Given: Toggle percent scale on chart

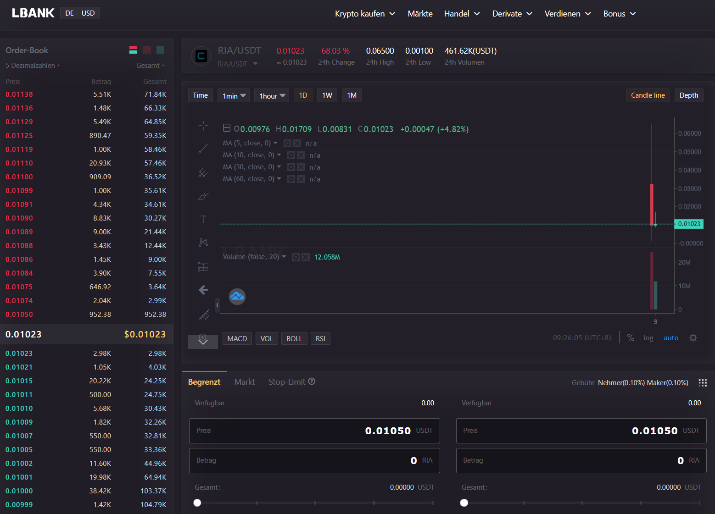Looking at the screenshot, I should [x=631, y=338].
